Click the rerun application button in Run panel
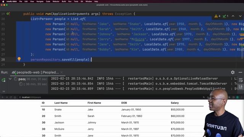 (x=3, y=80)
